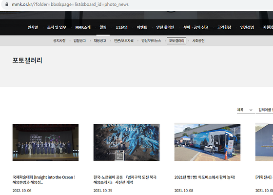Open the 인권경영 menu

247,27
